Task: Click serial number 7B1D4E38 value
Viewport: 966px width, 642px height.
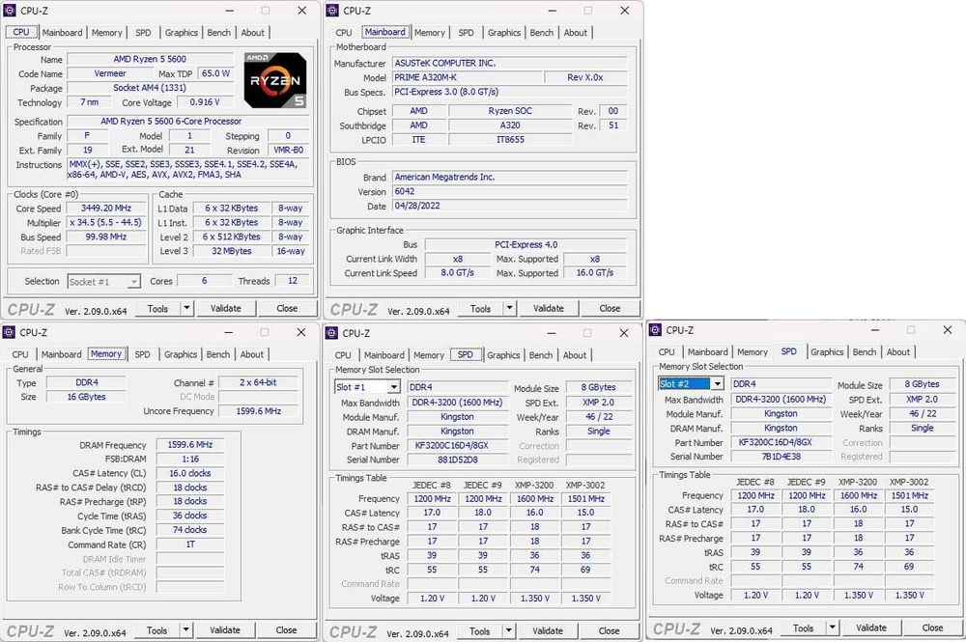Action: click(781, 457)
